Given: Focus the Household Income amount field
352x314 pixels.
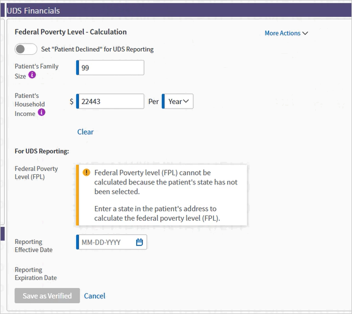Looking at the screenshot, I should tap(110, 101).
